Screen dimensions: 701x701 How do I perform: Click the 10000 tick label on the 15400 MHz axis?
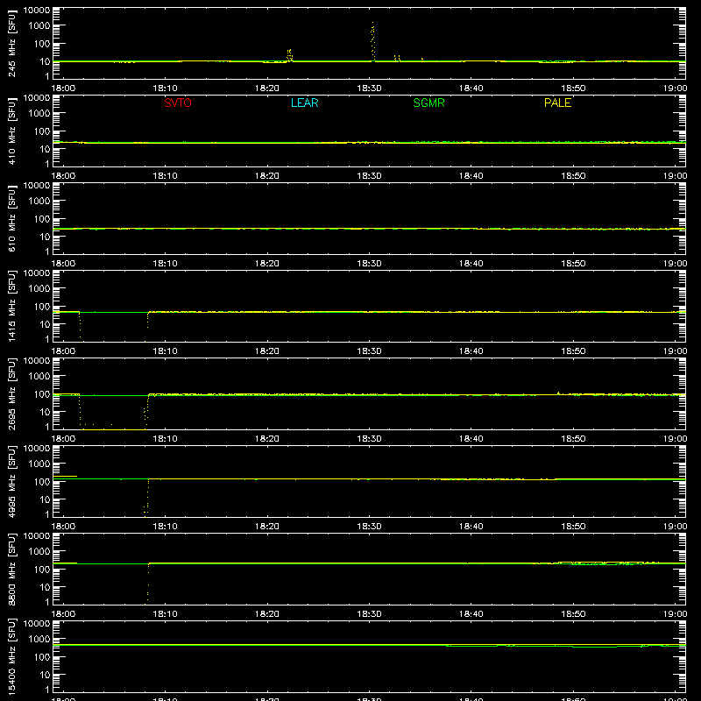[37, 624]
